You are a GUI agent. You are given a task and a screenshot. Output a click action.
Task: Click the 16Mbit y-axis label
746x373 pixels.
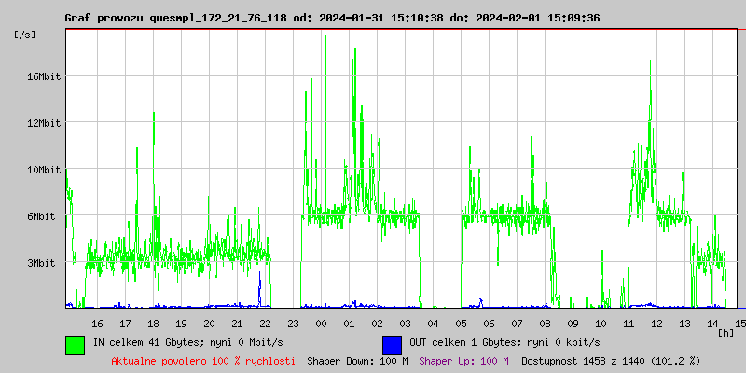(43, 76)
